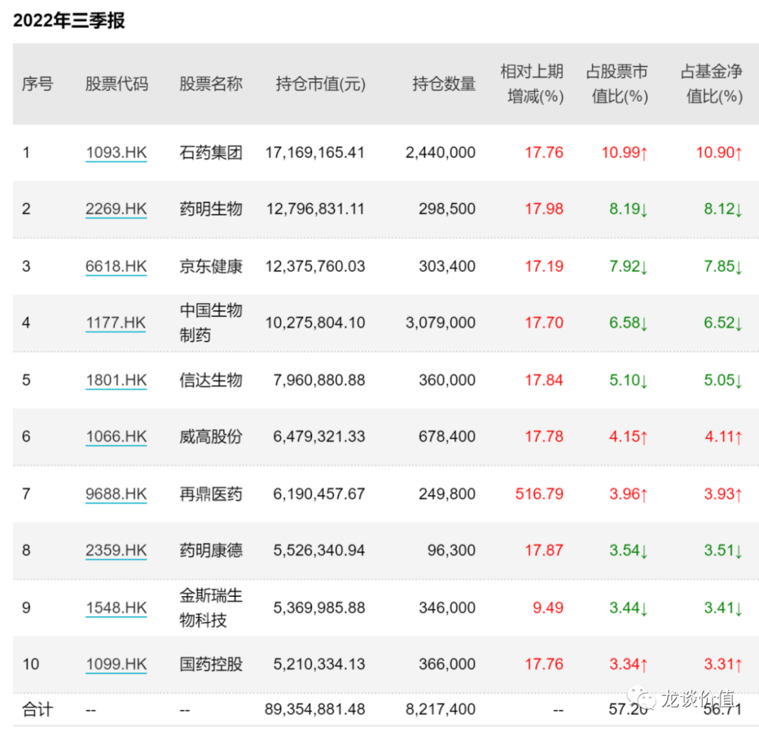
Task: Click market value 12,375,760.03
Action: click(x=315, y=266)
